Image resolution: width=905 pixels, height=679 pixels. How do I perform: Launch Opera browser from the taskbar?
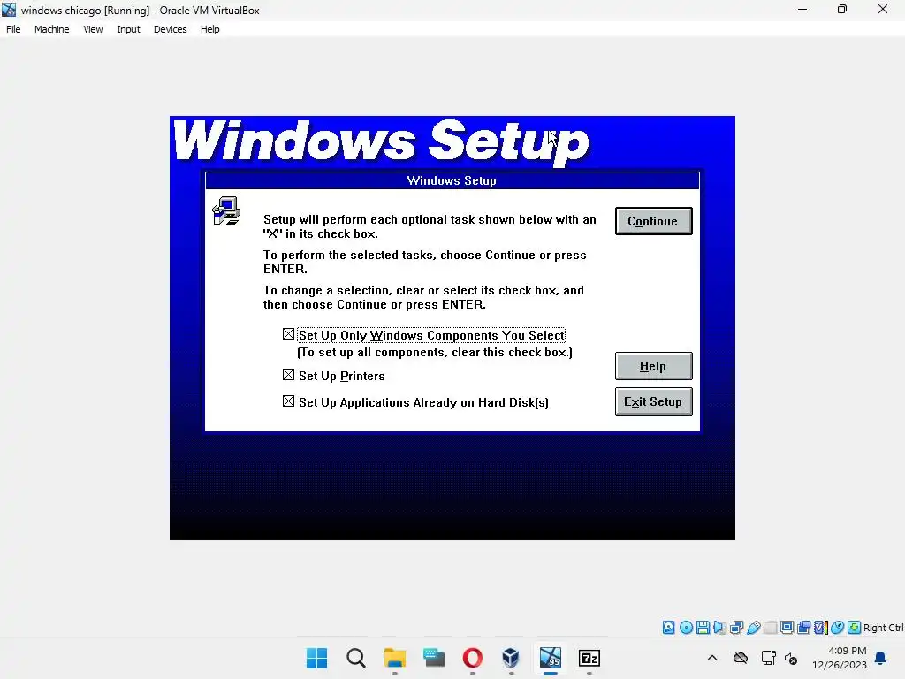tap(472, 658)
